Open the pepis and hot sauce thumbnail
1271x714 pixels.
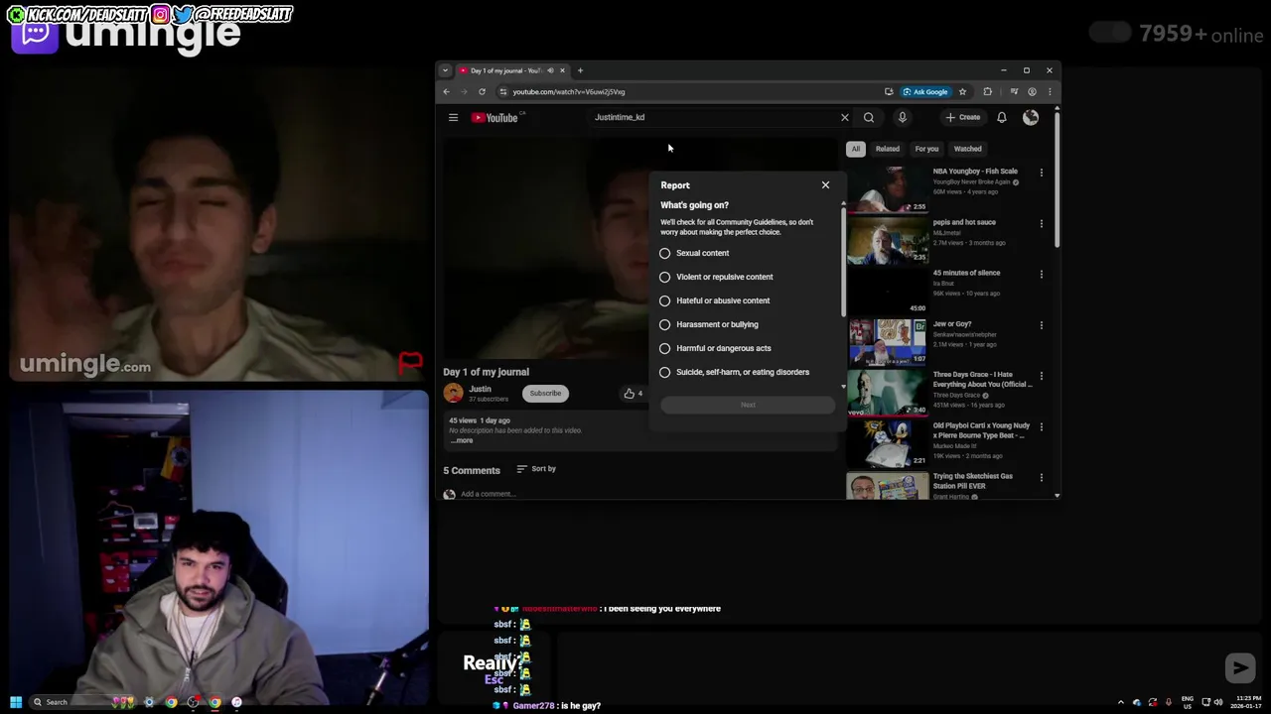[x=887, y=239]
